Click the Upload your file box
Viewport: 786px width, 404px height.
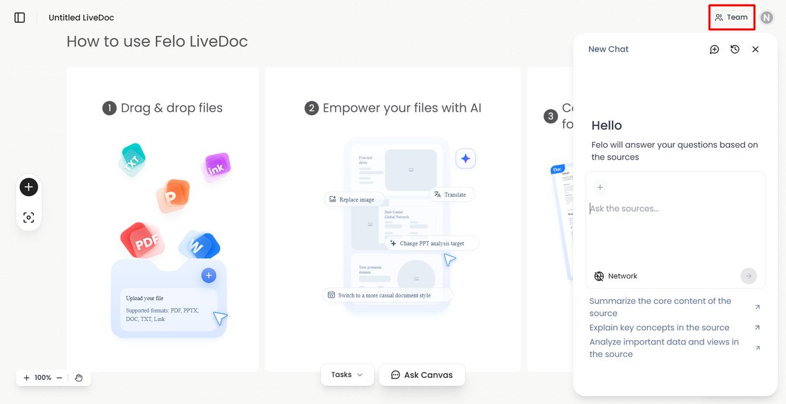[x=168, y=308]
